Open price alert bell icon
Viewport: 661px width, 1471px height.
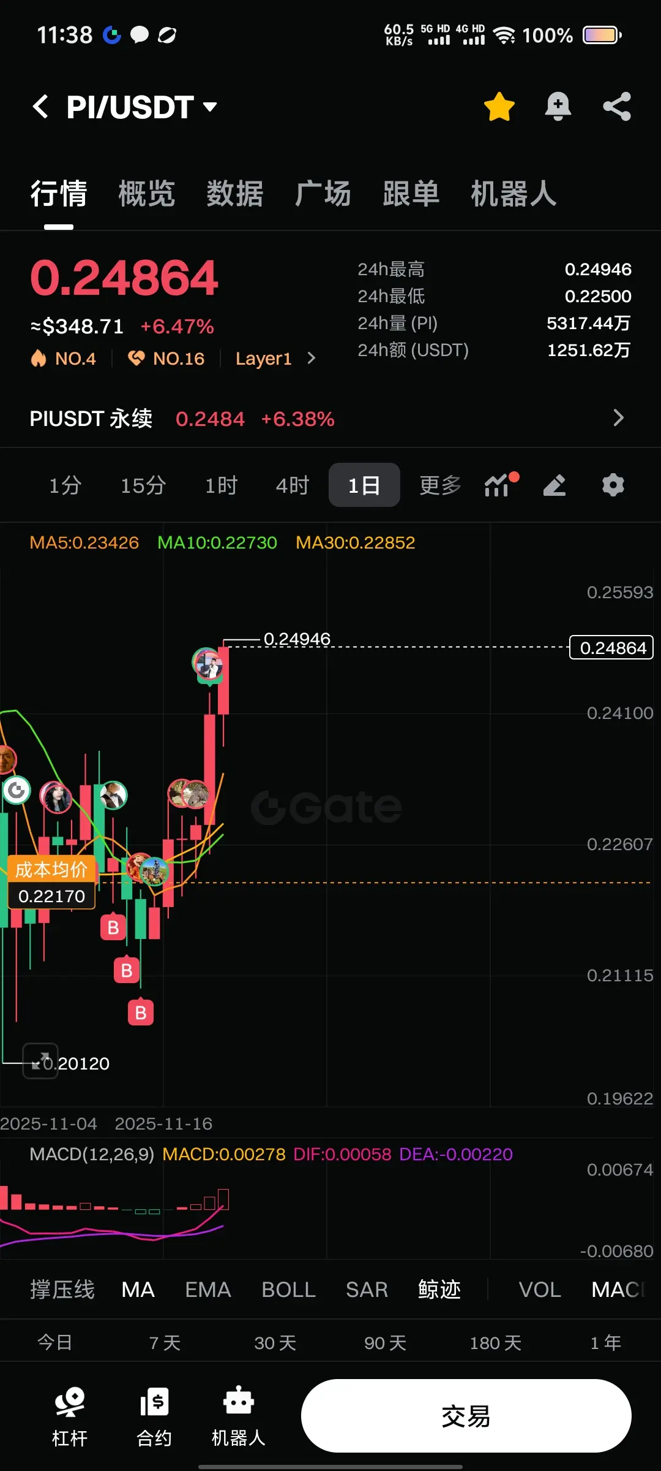pos(558,107)
